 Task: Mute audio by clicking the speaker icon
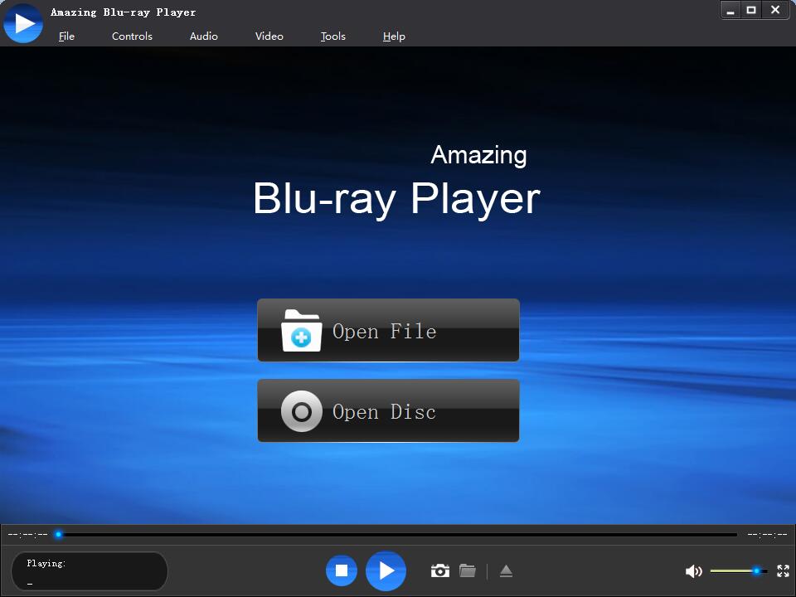click(694, 570)
